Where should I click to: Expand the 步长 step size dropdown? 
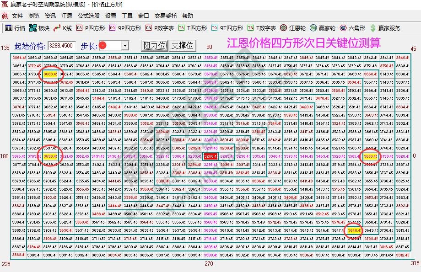(x=124, y=46)
